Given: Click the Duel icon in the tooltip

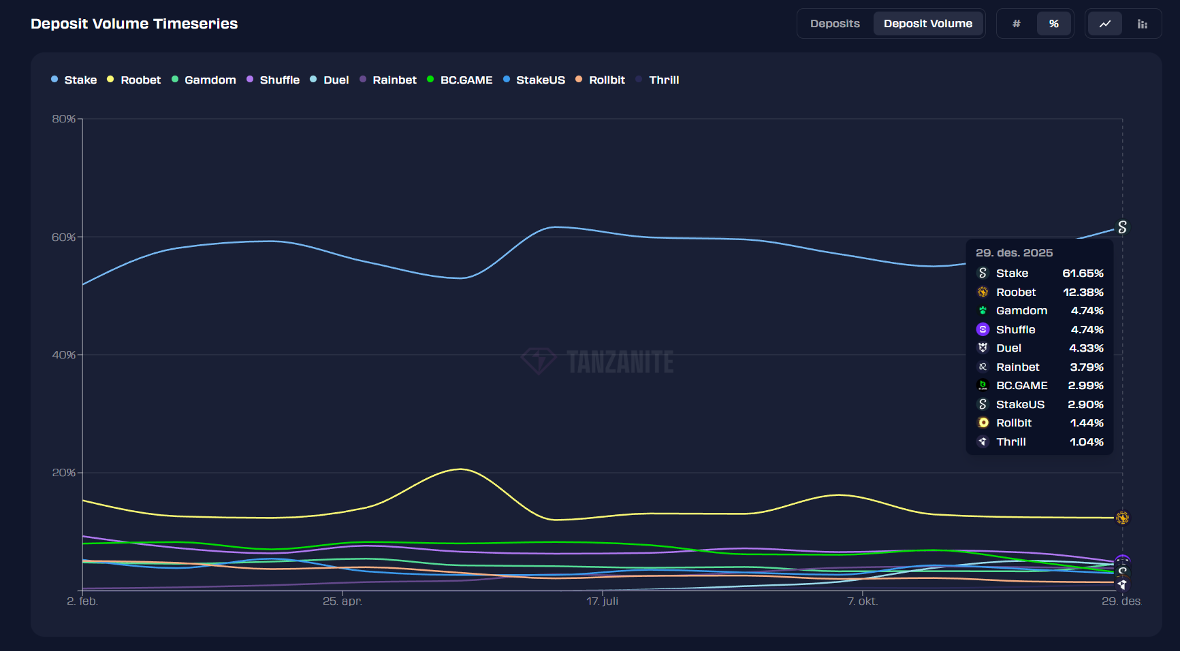Looking at the screenshot, I should click(x=983, y=348).
